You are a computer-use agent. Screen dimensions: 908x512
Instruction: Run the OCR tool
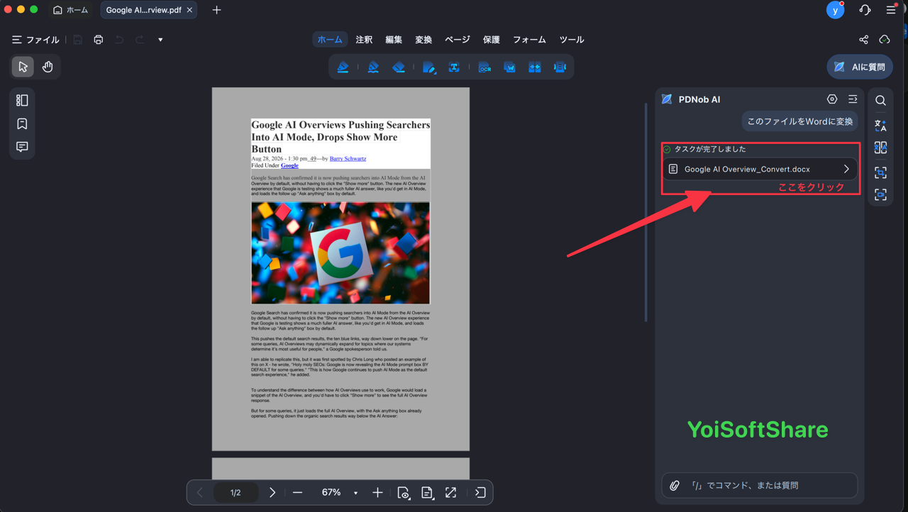click(x=485, y=67)
